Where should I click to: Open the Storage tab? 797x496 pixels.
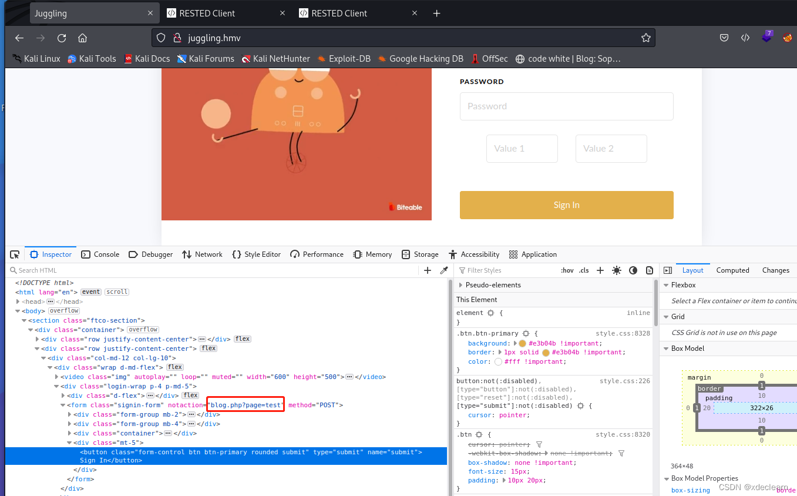point(420,254)
